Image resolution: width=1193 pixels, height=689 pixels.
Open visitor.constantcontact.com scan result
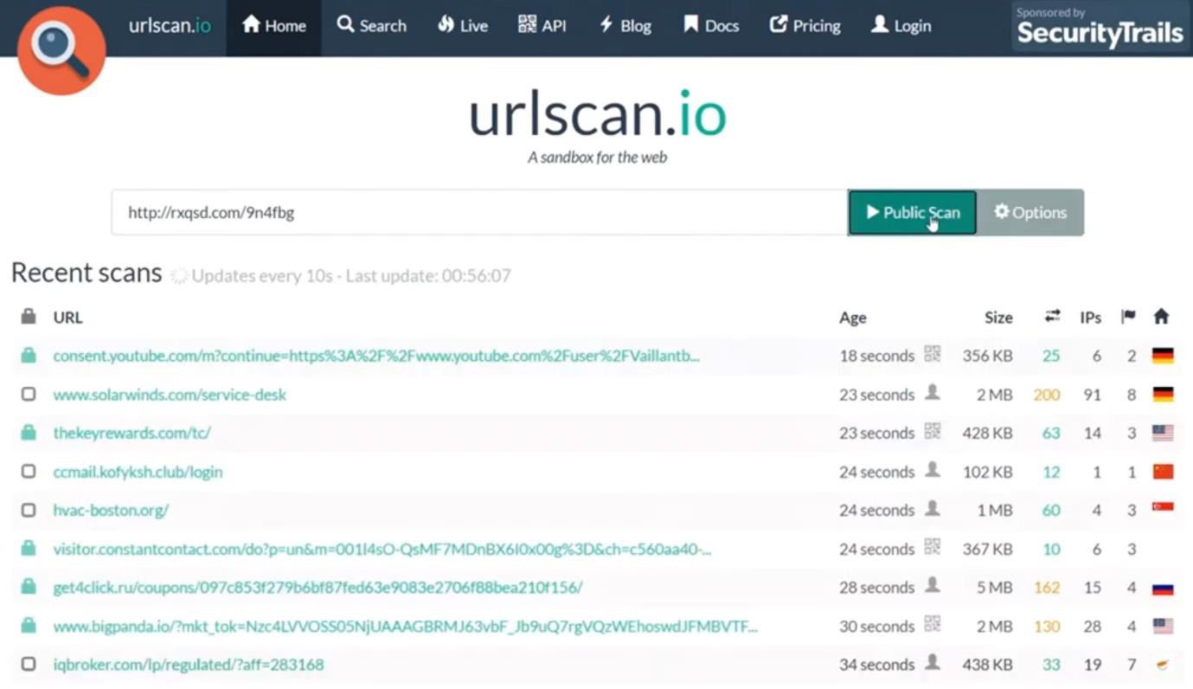(382, 549)
